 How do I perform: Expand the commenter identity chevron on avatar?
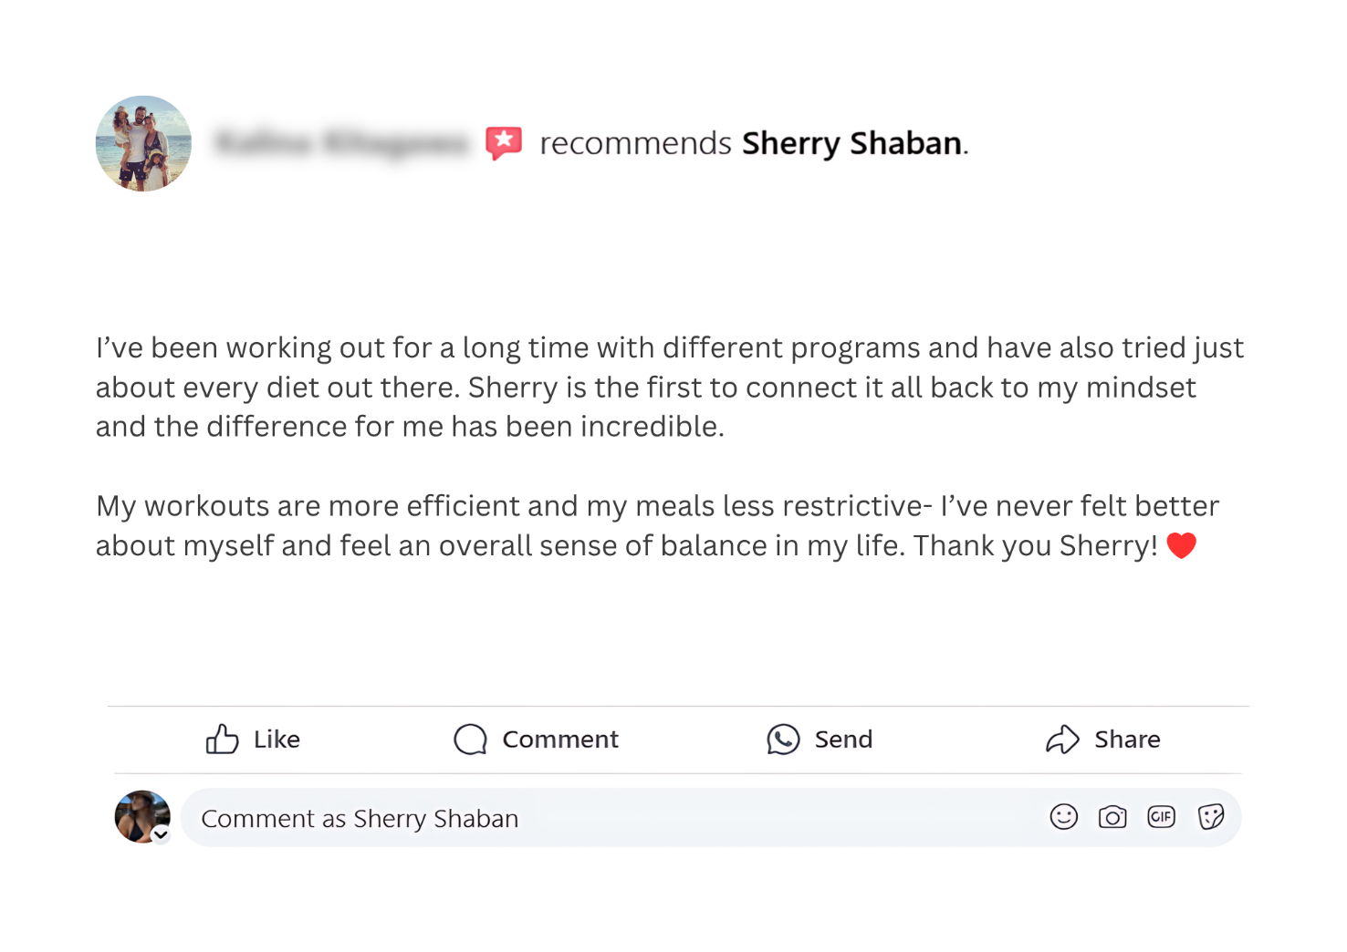point(161,834)
